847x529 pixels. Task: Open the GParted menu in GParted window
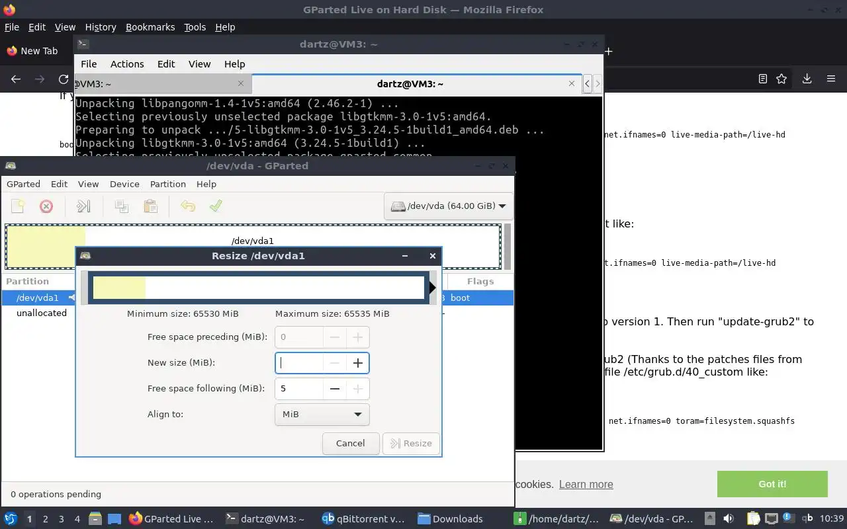(x=23, y=184)
